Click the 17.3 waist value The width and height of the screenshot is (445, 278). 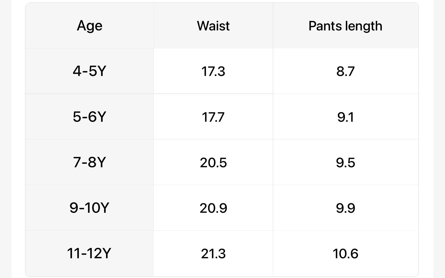click(213, 71)
